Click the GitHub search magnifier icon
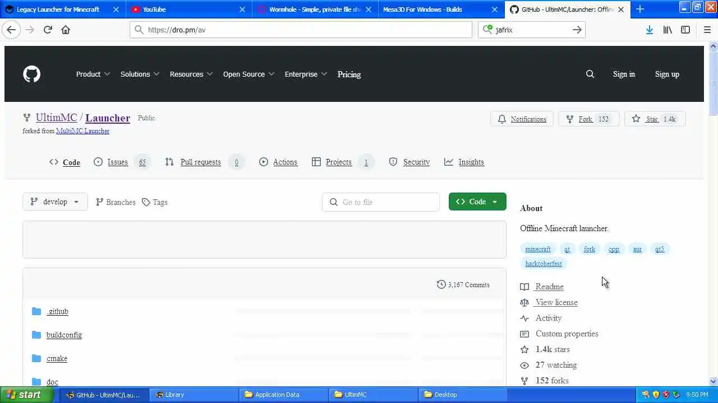The height and width of the screenshot is (403, 718). (590, 74)
